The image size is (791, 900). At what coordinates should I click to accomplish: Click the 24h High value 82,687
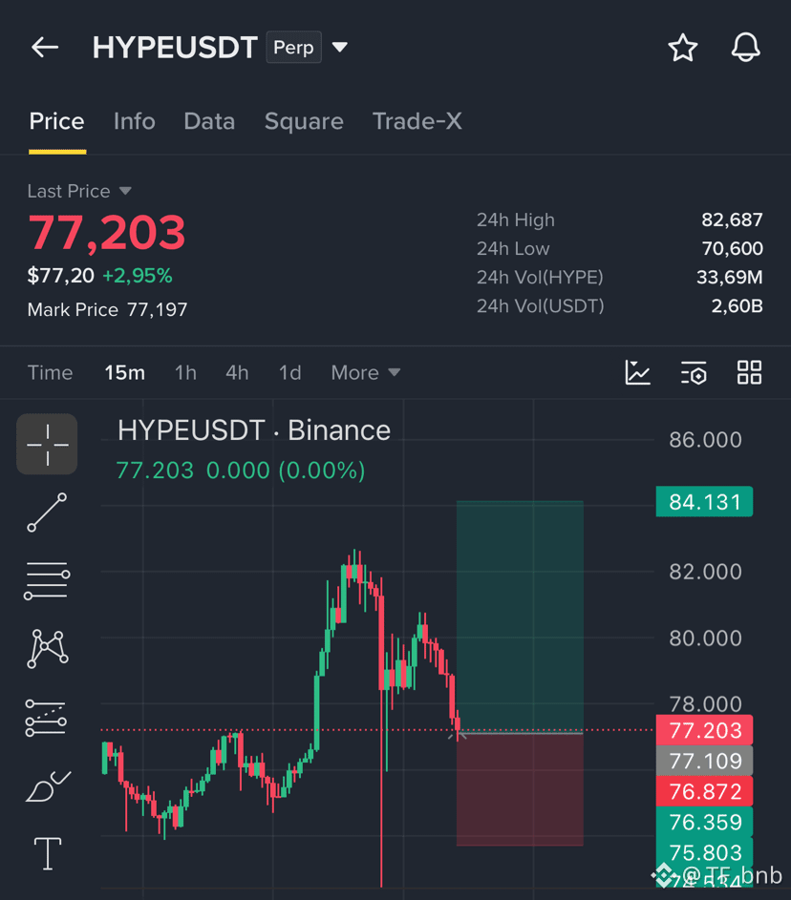click(732, 220)
